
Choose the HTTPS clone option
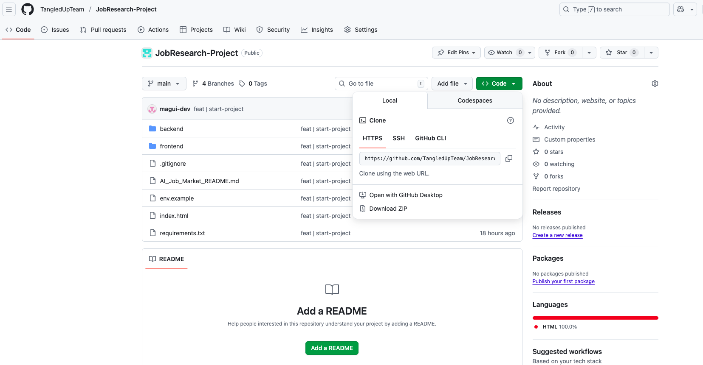(x=373, y=138)
